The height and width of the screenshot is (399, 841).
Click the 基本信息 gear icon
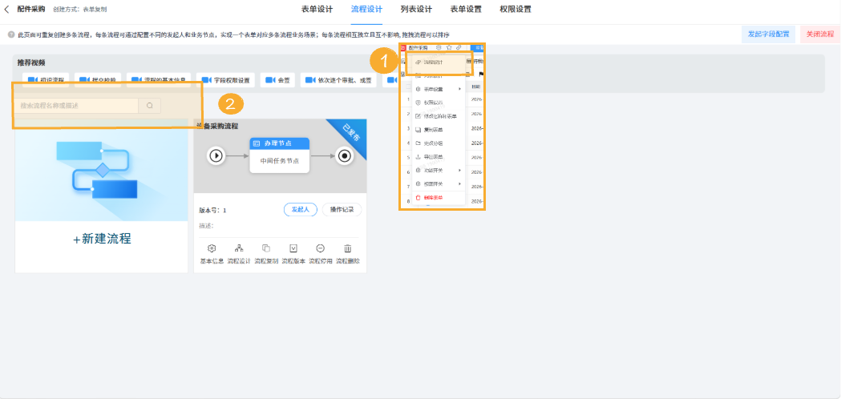(x=212, y=249)
